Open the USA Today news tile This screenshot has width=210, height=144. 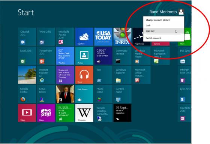(x=103, y=37)
